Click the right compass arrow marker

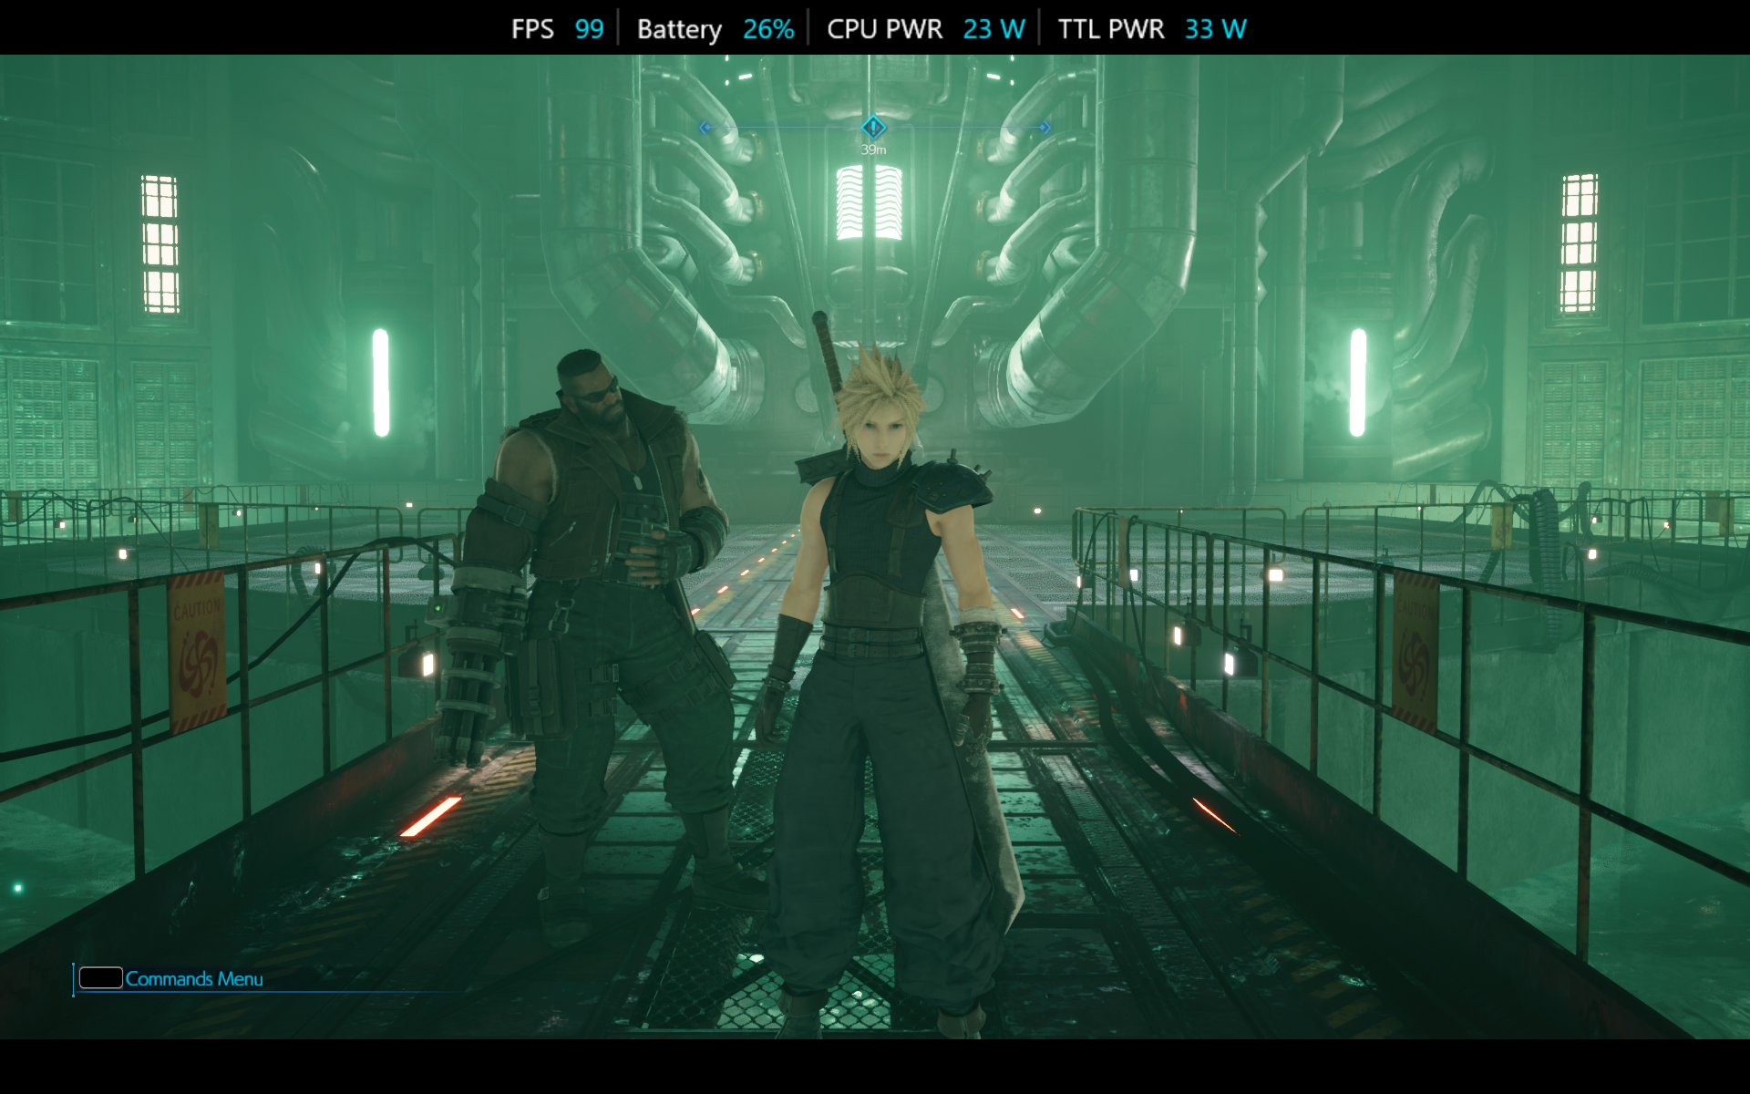(1044, 128)
